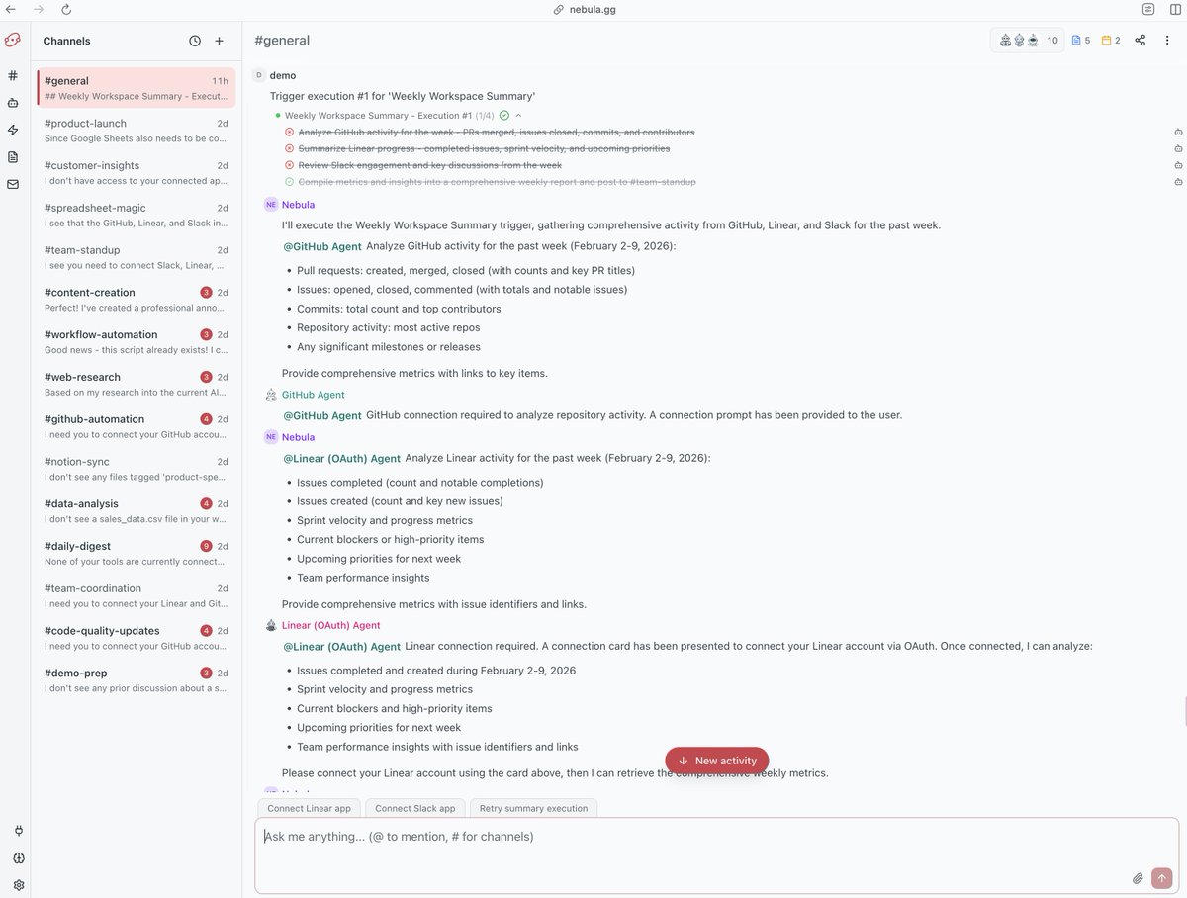Open the #demo-prep channel
The width and height of the screenshot is (1187, 898).
136,680
